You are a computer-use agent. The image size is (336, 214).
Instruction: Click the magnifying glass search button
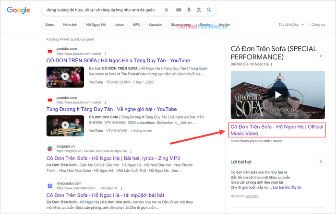(x=209, y=10)
